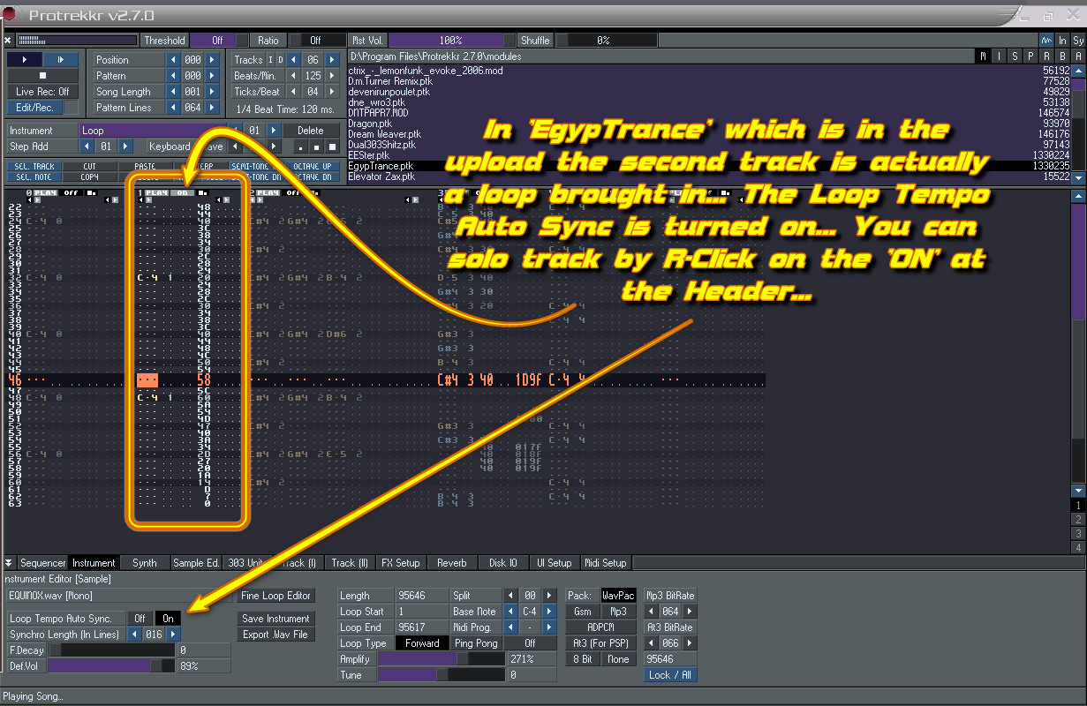Transpose with Octave Up button
This screenshot has width=1087, height=706.
pos(313,166)
